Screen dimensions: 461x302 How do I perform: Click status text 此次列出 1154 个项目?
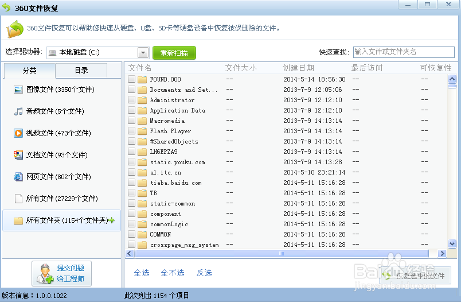point(157,296)
